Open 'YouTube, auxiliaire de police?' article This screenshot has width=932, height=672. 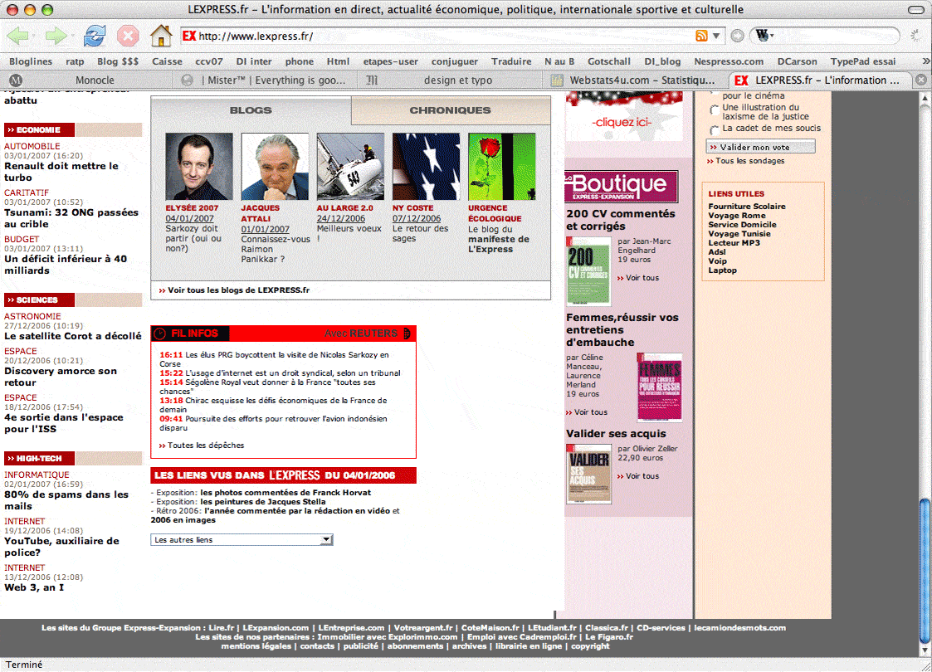[61, 547]
